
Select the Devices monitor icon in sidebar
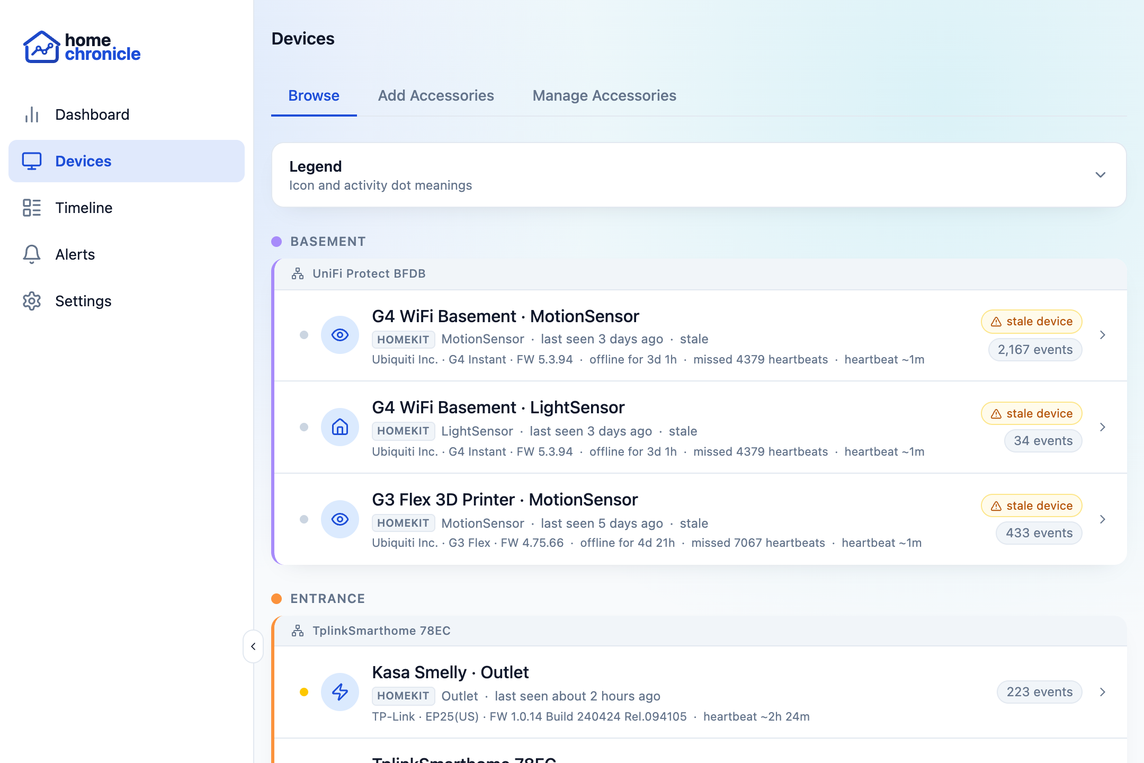[x=32, y=161]
